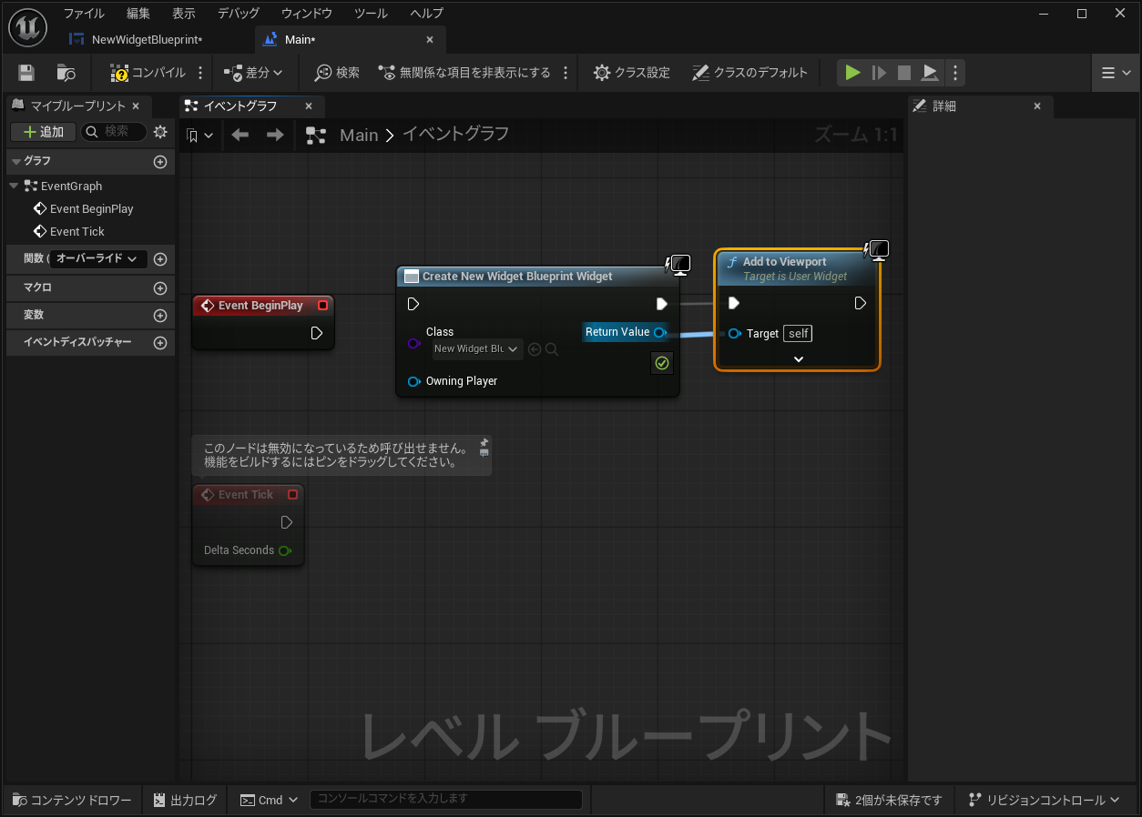Click イベントグラフ in graph breadcrumb

click(x=455, y=135)
